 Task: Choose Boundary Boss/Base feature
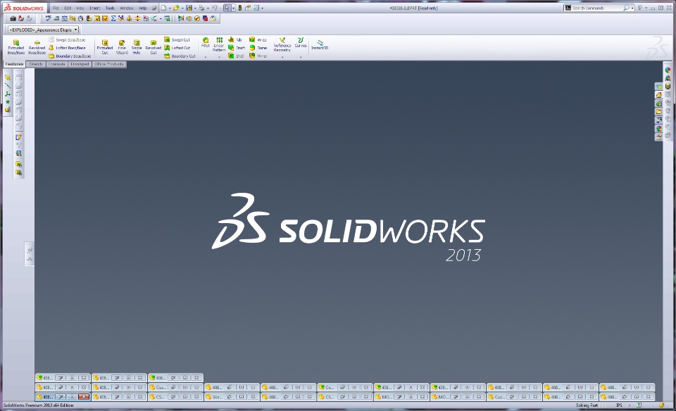coord(70,56)
